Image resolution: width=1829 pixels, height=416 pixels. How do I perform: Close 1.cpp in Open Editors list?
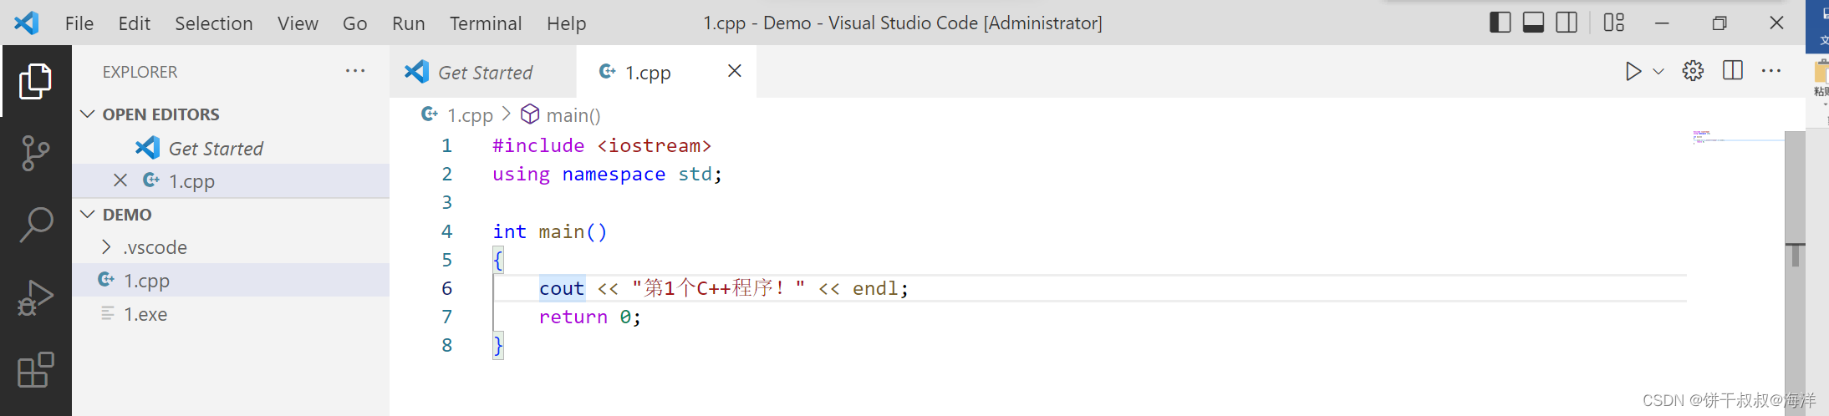click(x=120, y=180)
